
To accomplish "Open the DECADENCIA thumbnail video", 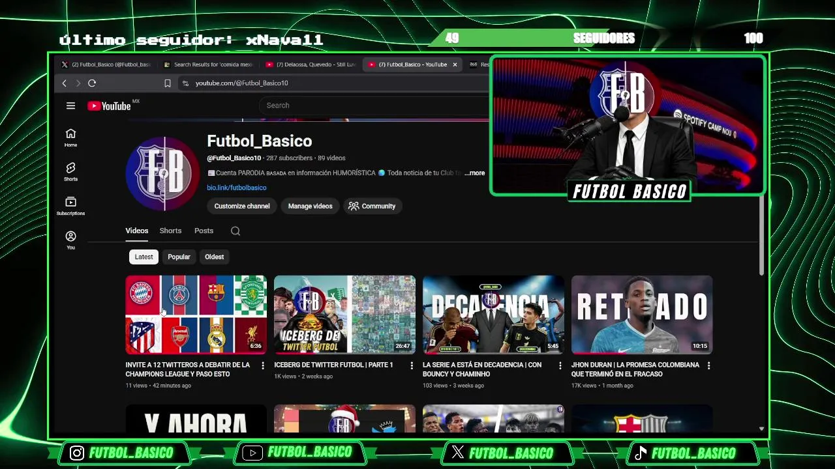I will click(x=493, y=315).
